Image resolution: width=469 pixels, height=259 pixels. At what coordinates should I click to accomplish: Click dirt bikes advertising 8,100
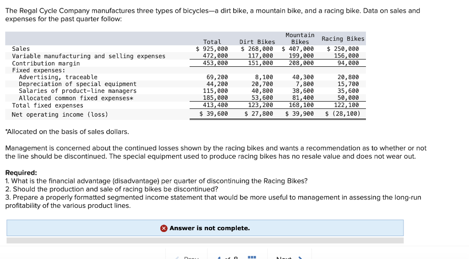point(264,77)
